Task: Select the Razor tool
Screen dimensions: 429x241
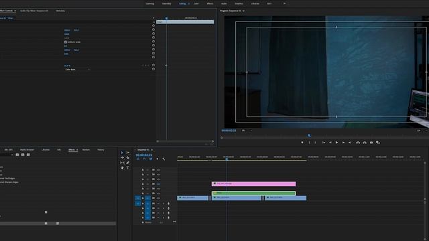Action: tap(128, 158)
